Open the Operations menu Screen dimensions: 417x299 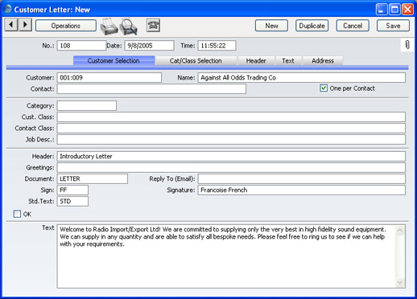(66, 26)
